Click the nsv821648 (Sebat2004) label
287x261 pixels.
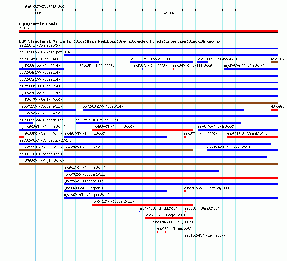click(247, 134)
